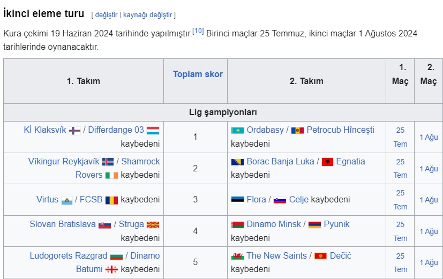Follow the citation reference [10]

click(198, 31)
